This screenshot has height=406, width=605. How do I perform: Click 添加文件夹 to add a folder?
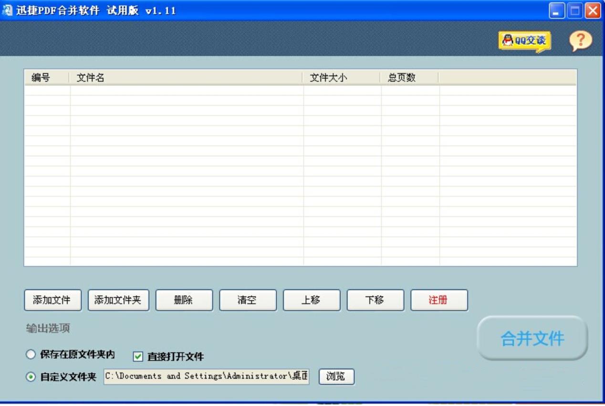pos(118,300)
